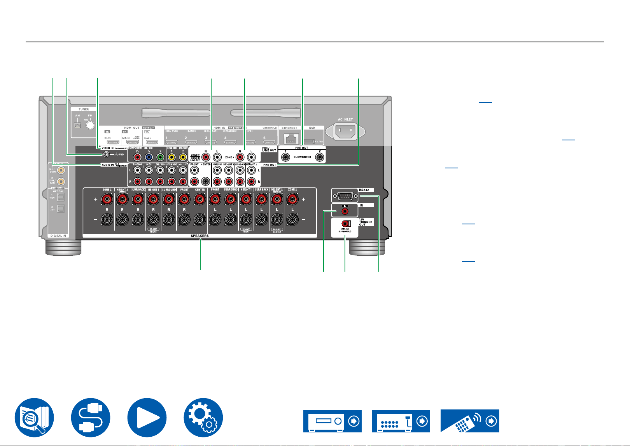The width and height of the screenshot is (630, 446).
Task: Click the 12V TRIGGER OUT label
Action: (366, 222)
